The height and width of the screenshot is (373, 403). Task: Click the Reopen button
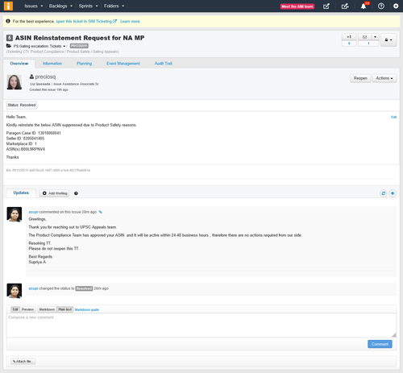[360, 78]
